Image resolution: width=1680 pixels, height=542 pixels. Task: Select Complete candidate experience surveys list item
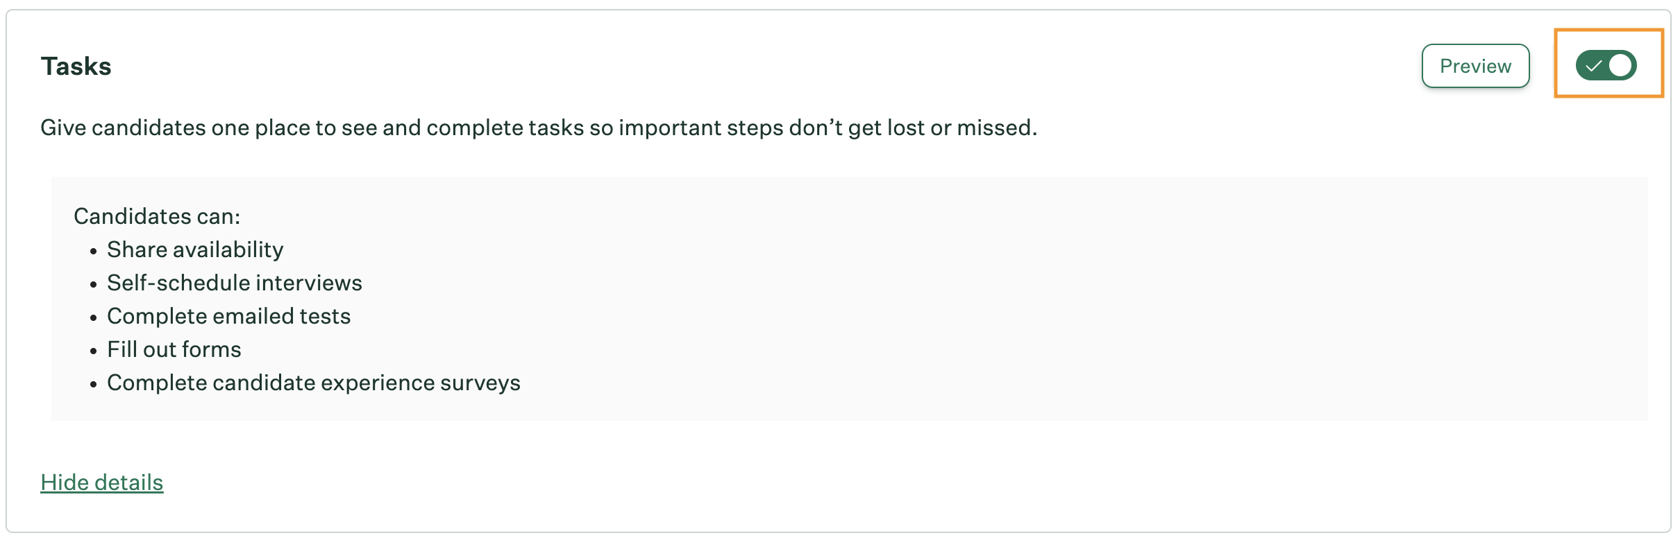pos(313,383)
